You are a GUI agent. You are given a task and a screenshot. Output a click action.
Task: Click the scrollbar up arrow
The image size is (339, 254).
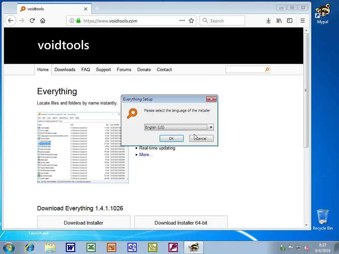pyautogui.click(x=306, y=30)
